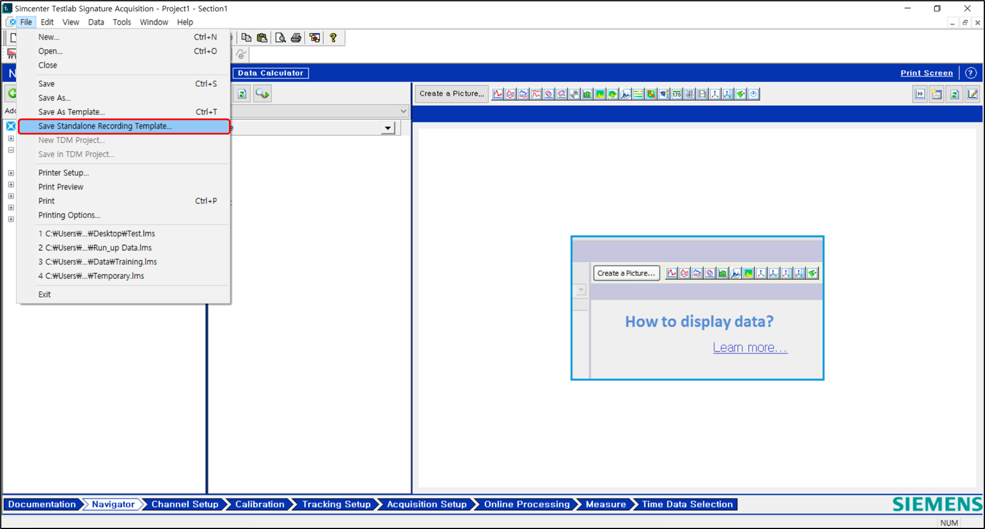Choose the green bar chart octave picture icon

click(587, 94)
